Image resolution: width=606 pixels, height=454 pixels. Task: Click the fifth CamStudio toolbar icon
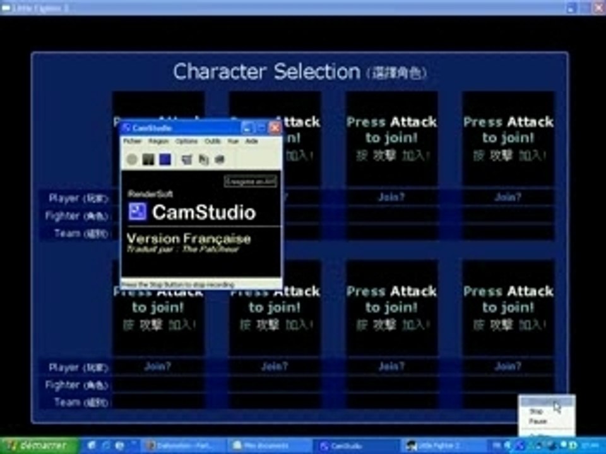pyautogui.click(x=204, y=159)
